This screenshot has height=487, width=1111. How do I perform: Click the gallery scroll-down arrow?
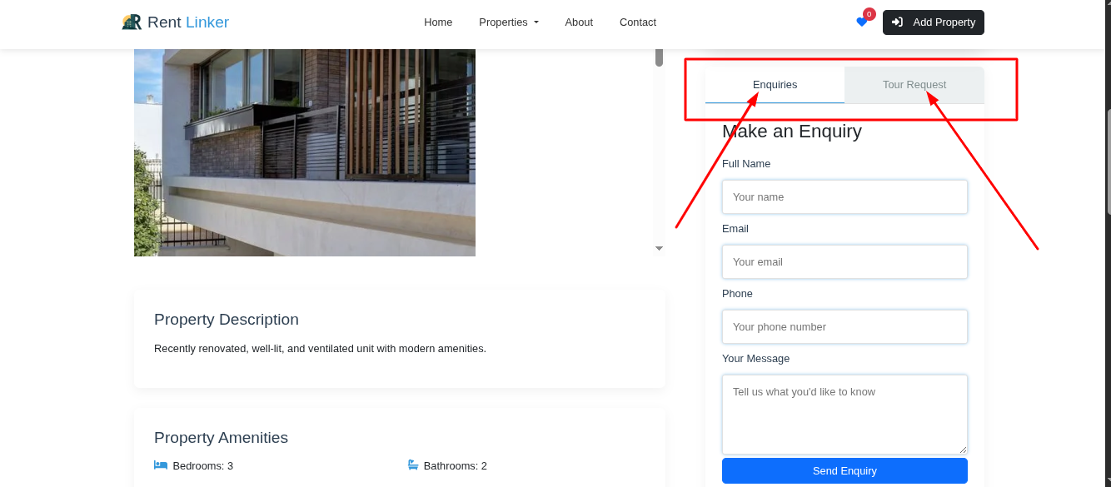[659, 248]
